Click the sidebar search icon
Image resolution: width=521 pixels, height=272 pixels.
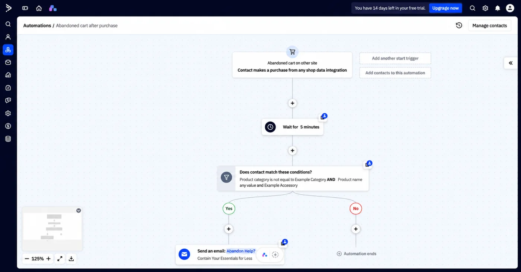(8, 24)
